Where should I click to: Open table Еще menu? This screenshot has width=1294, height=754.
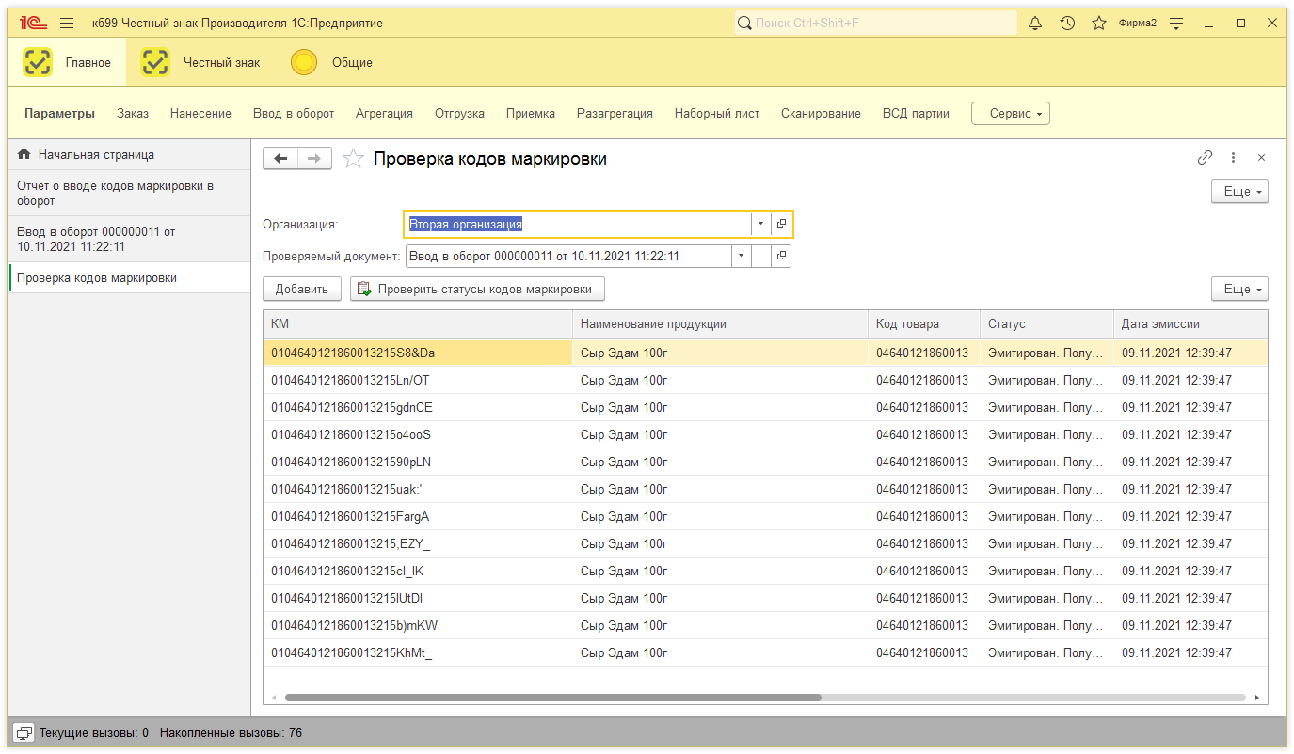coord(1239,289)
